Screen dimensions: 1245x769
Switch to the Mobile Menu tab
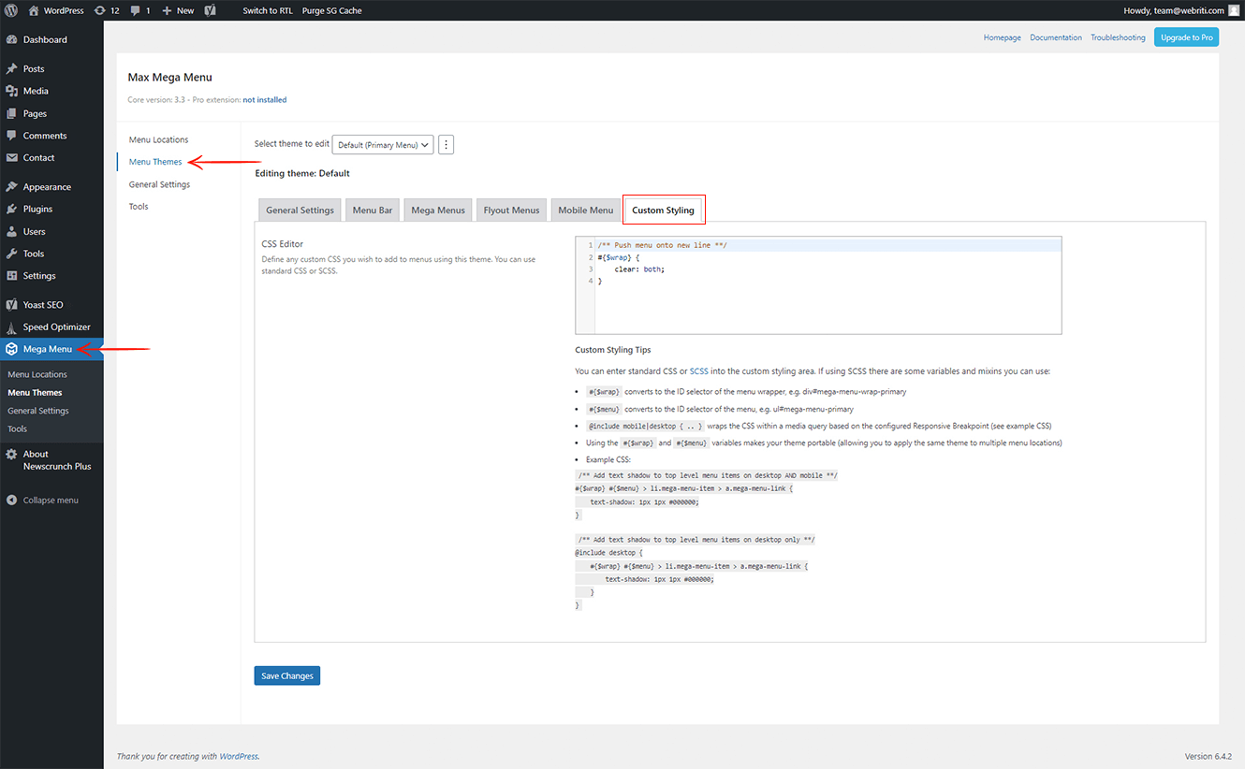[x=586, y=210]
